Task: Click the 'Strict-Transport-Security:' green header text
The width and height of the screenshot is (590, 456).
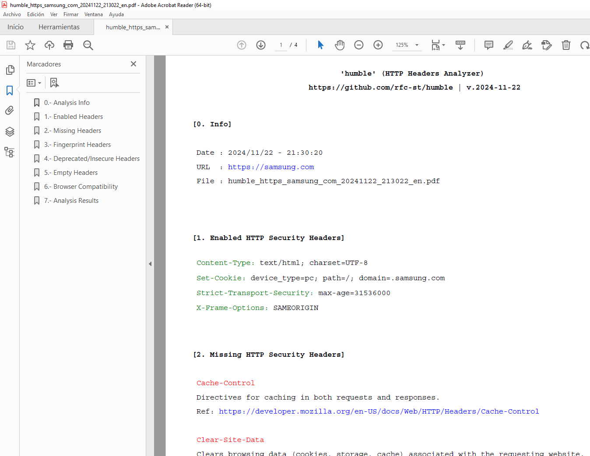Action: pyautogui.click(x=255, y=293)
